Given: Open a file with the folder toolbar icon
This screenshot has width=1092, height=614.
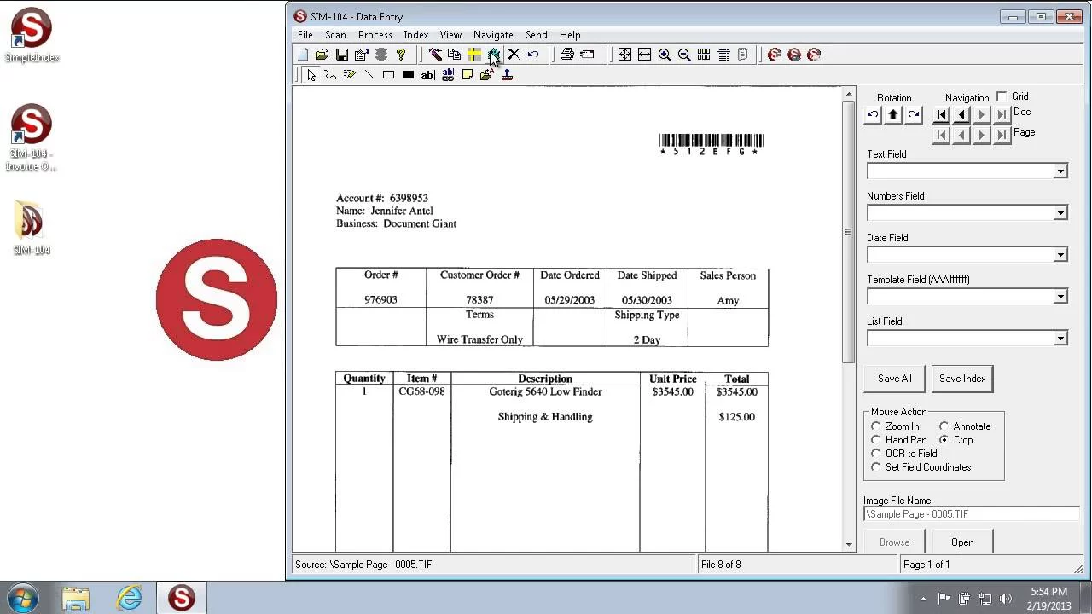Looking at the screenshot, I should coord(322,55).
